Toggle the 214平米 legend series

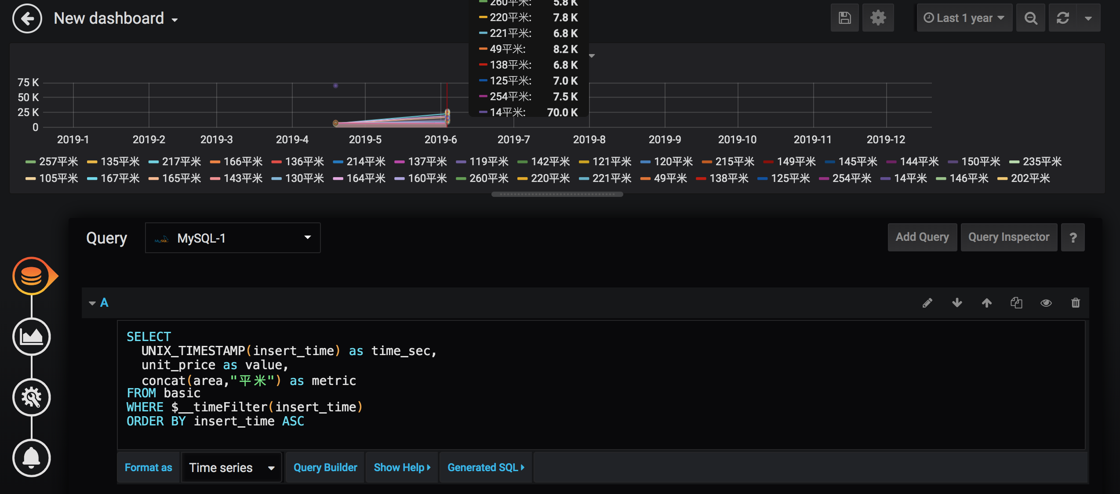coord(366,162)
